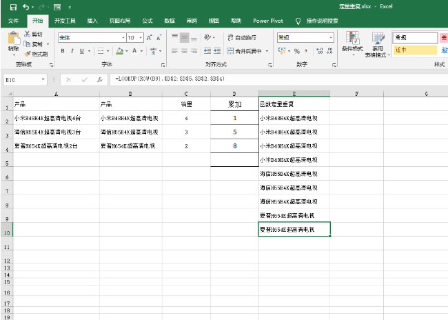Image resolution: width=448 pixels, height=320 pixels.
Task: Switch to the View (视图) tab
Action: (x=214, y=21)
